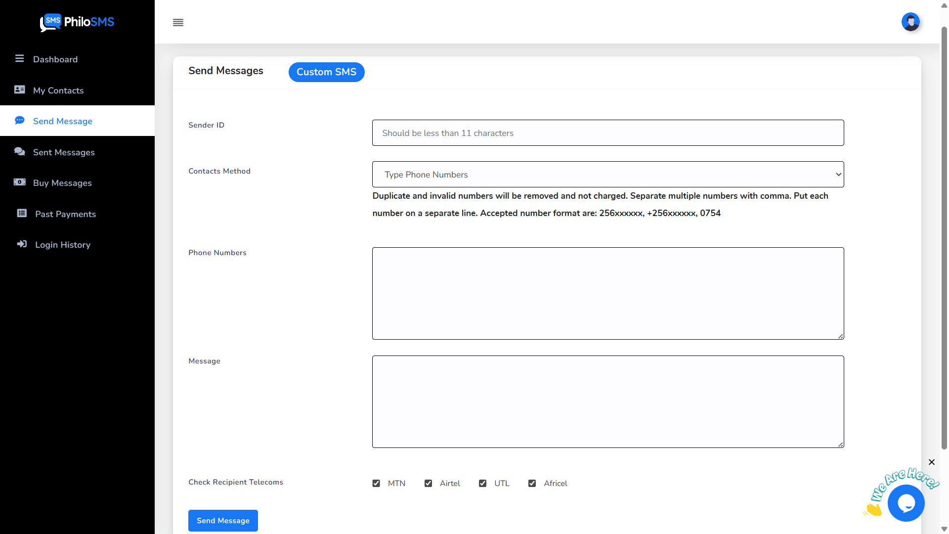The width and height of the screenshot is (949, 534).
Task: Toggle the Airtel checkbox
Action: click(x=428, y=484)
